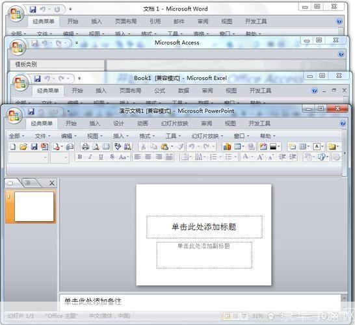Click the Undo arrow in PowerPoint classic toolbar
The width and height of the screenshot is (355, 325).
click(x=192, y=147)
